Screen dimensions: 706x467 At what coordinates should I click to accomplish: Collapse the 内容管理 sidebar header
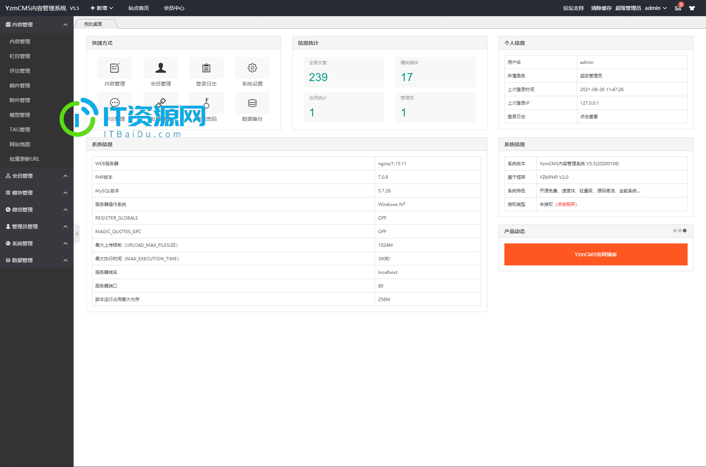(x=37, y=25)
